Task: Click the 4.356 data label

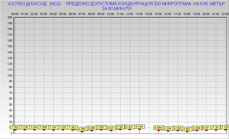Action: click(x=82, y=129)
